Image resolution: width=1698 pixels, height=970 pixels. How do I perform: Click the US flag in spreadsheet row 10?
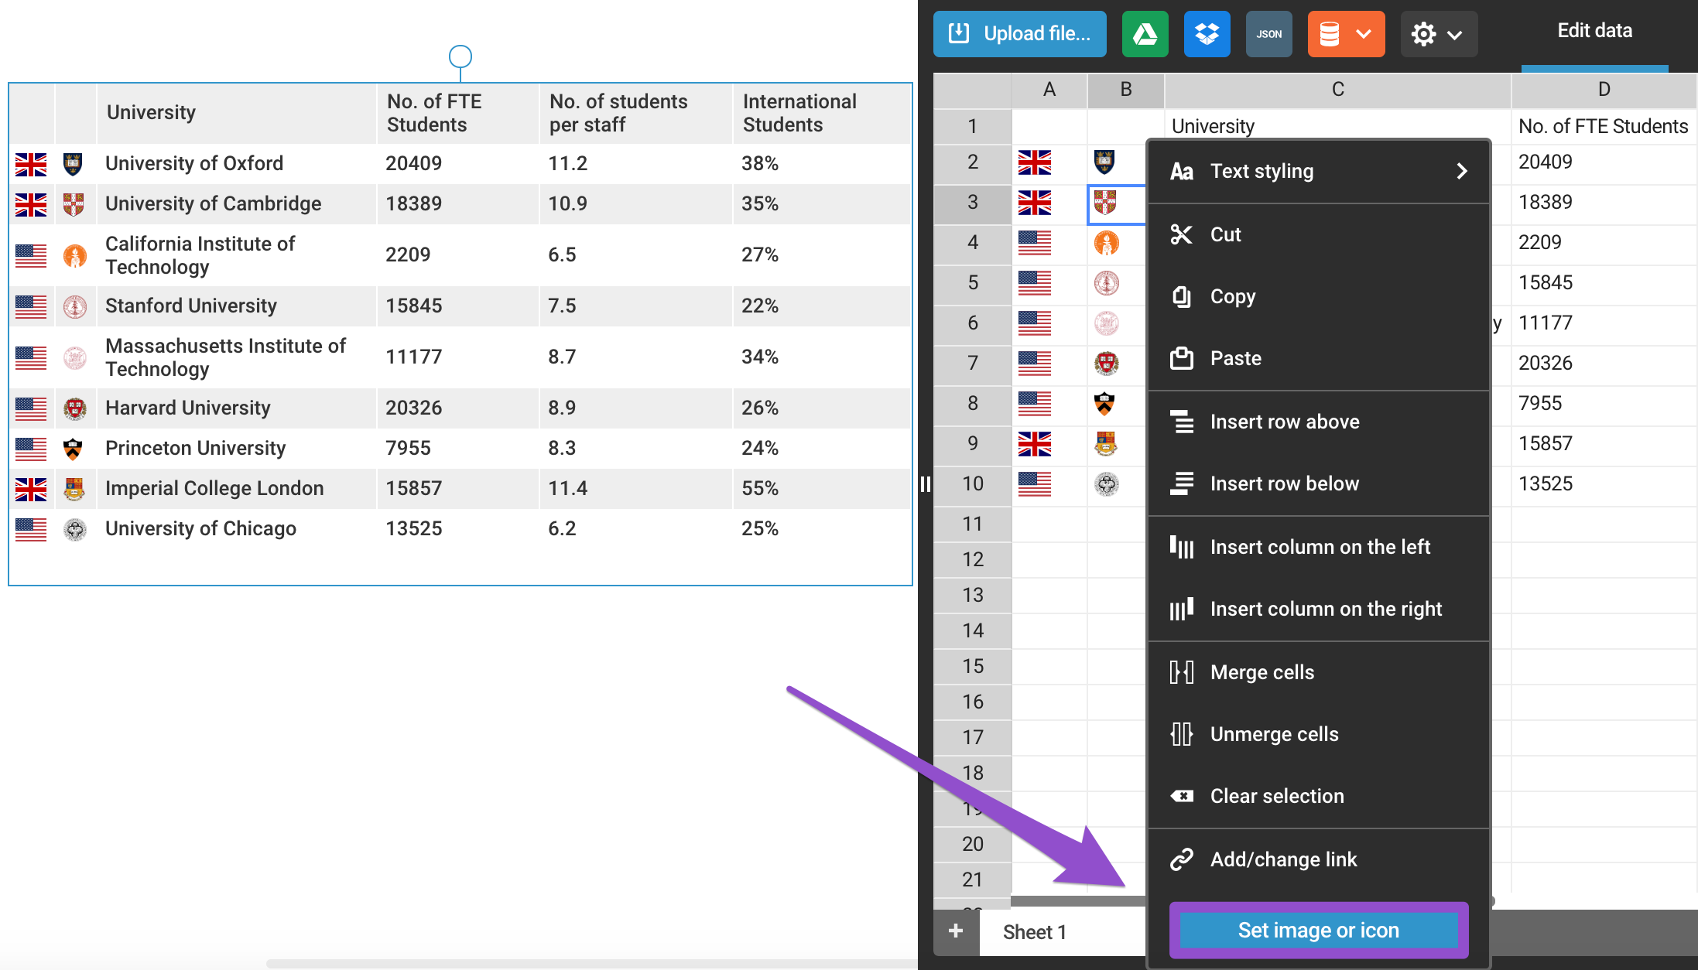click(1035, 484)
